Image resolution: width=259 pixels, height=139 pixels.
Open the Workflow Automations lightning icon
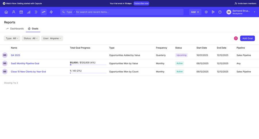[x=51, y=12]
